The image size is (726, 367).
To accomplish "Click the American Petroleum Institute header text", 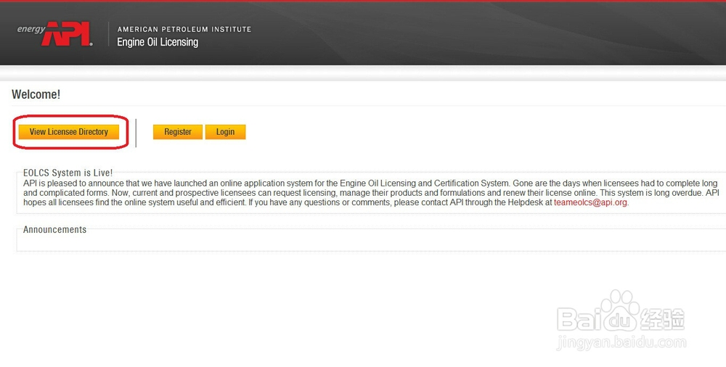I will pos(184,29).
